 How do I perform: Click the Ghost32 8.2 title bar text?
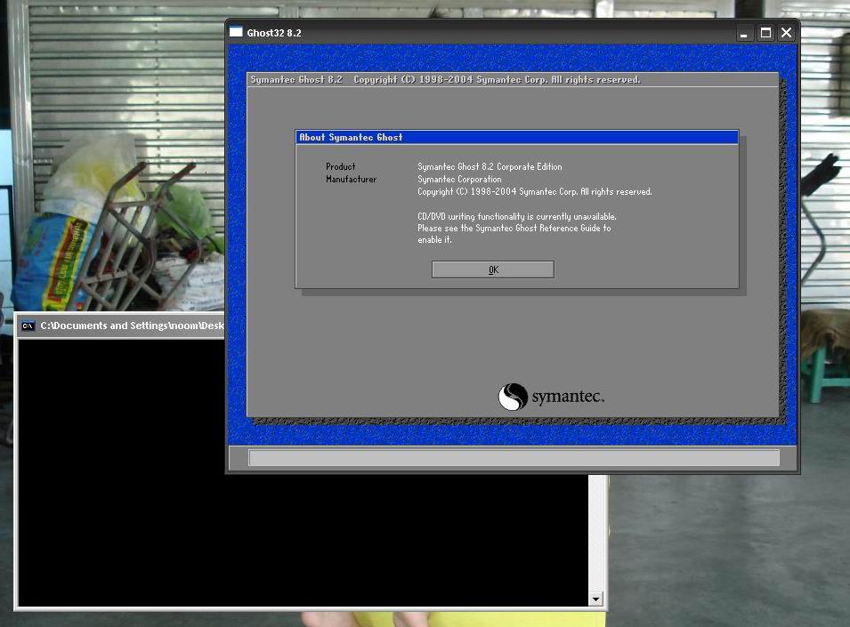pos(274,33)
